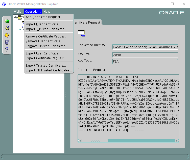Choose Remove Certificate Request
This screenshot has width=190, height=160.
click(x=49, y=36)
